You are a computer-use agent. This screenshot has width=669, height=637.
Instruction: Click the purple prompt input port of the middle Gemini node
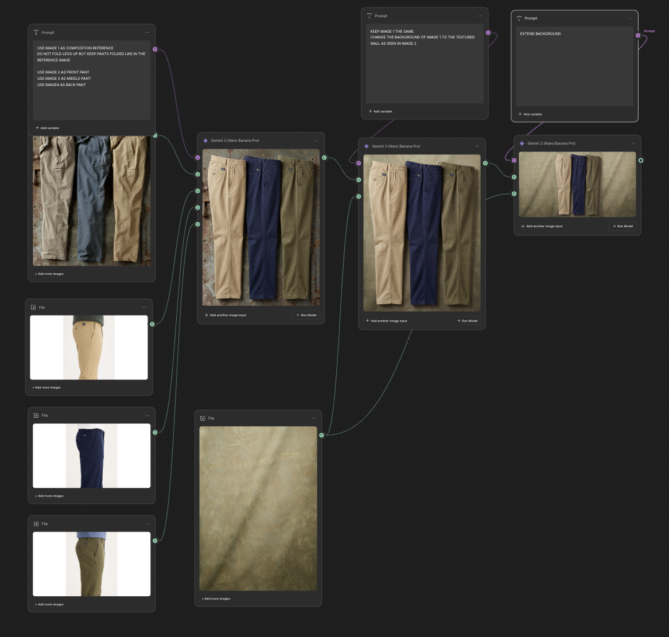[359, 163]
